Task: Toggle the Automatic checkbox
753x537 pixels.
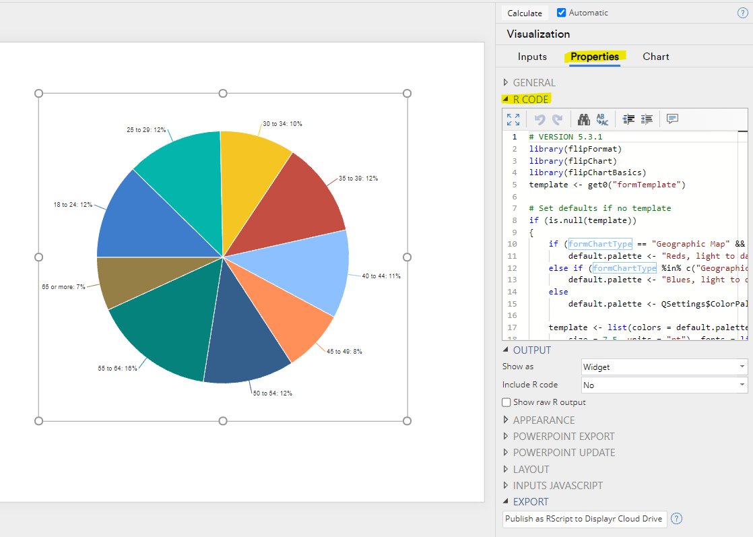Action: pos(561,13)
